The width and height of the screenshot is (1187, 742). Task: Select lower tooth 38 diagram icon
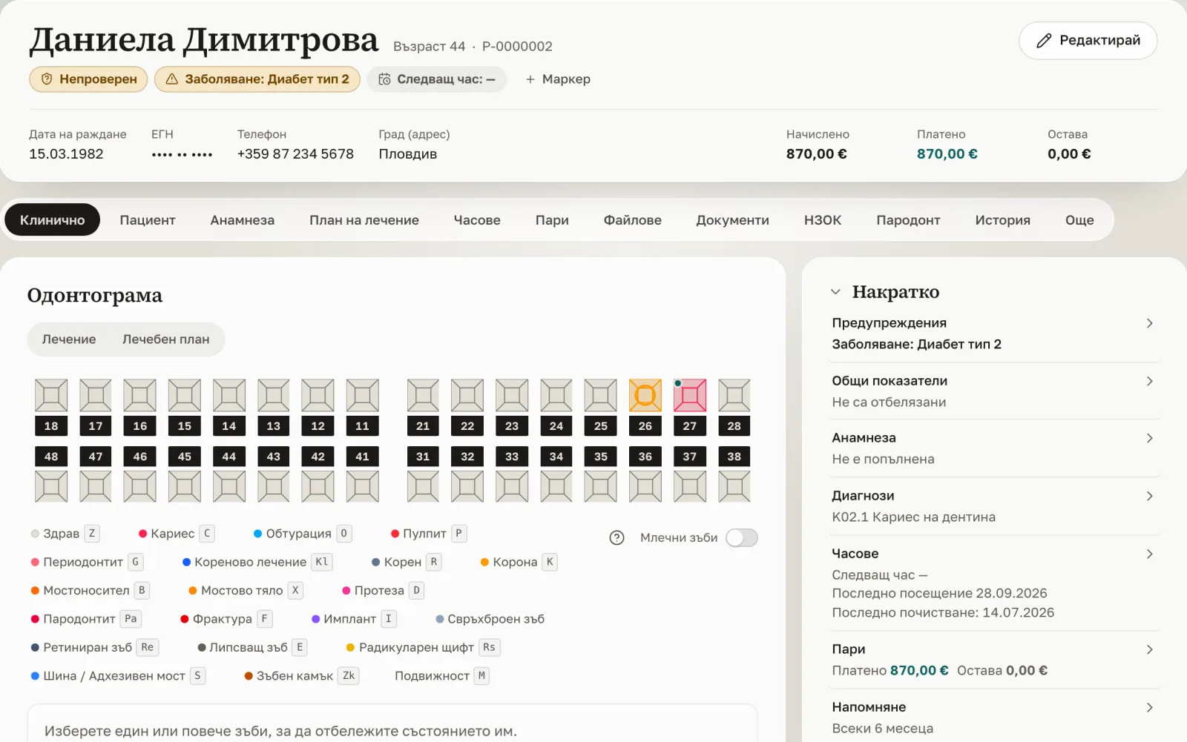coord(734,486)
